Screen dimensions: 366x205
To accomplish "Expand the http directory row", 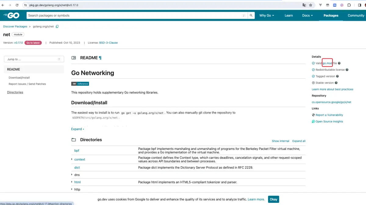I will coord(72,189).
